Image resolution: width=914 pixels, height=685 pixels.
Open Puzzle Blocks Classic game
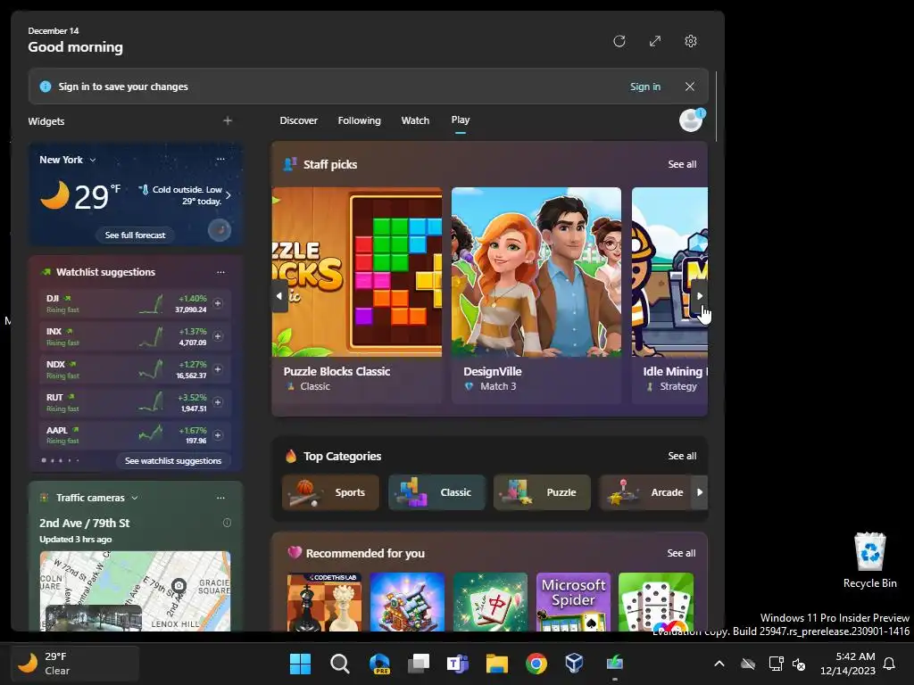(357, 294)
